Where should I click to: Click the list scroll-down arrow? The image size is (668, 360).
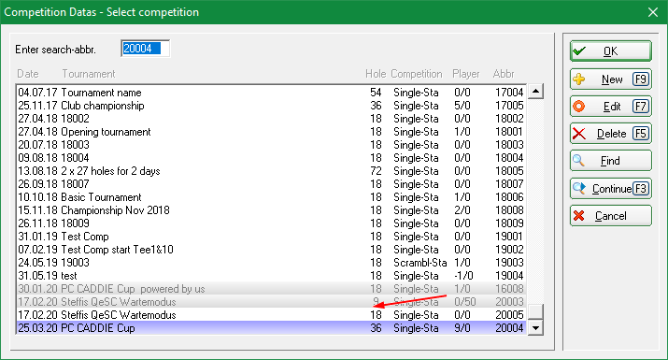coord(536,328)
